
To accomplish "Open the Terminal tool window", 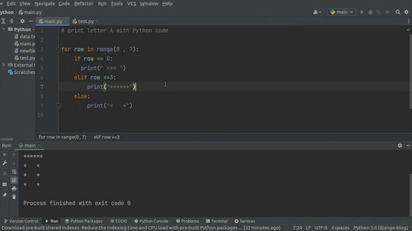I will (x=217, y=221).
